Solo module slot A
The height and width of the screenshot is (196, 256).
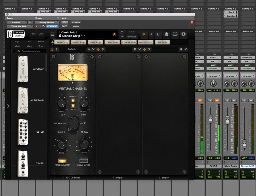point(56,49)
